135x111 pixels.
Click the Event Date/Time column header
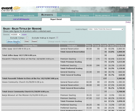point(31,46)
